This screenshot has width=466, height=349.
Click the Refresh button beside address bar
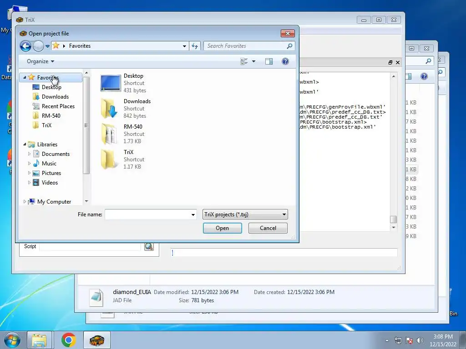pos(195,46)
